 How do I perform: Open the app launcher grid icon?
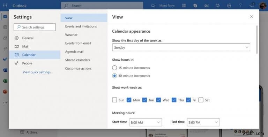coord(5,6)
